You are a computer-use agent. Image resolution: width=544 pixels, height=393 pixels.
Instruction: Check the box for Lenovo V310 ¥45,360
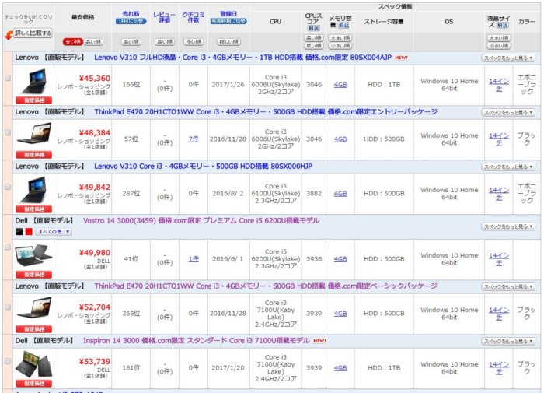pos(8,79)
